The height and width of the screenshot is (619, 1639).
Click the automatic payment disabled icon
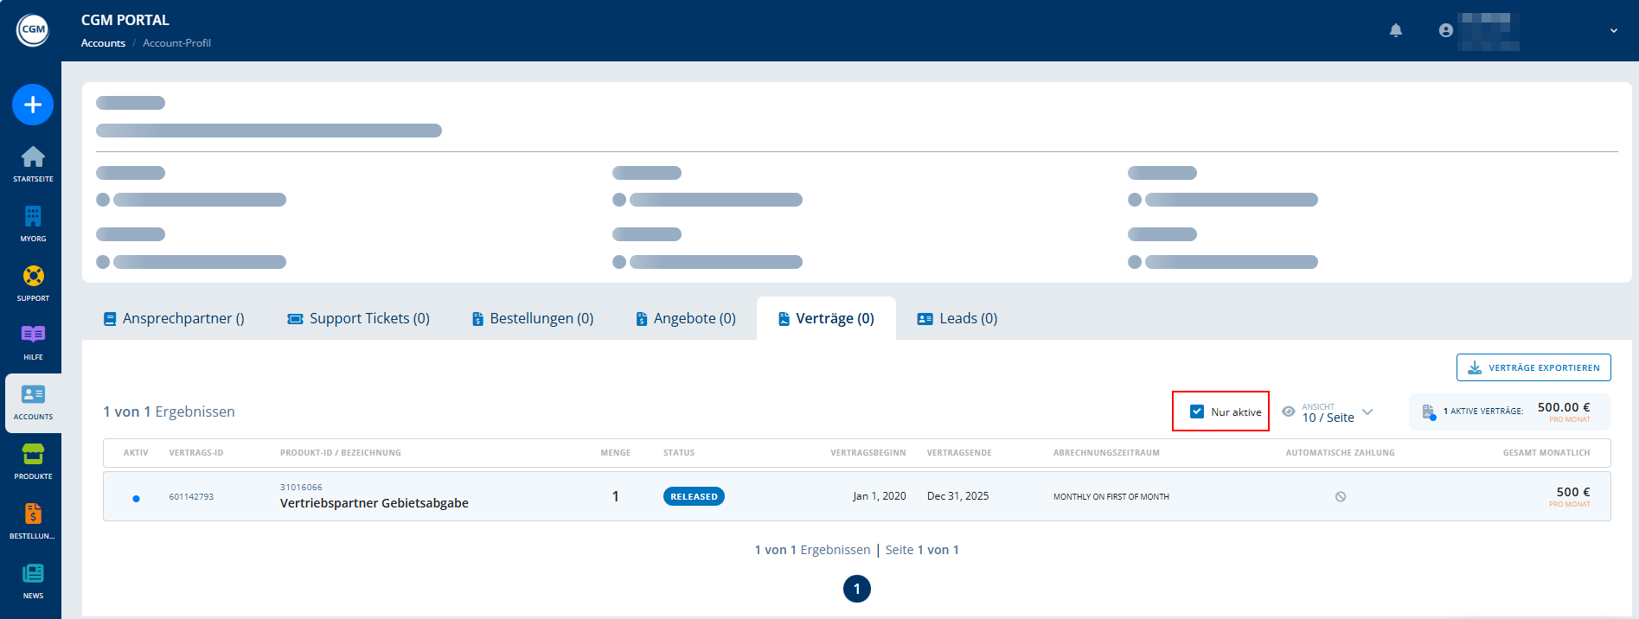tap(1341, 497)
